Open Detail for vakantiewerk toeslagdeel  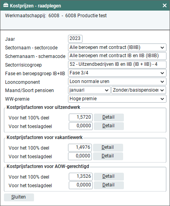click(108, 156)
